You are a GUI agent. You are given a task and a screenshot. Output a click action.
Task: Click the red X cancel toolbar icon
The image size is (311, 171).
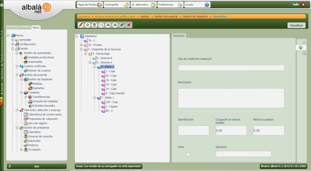129,25
